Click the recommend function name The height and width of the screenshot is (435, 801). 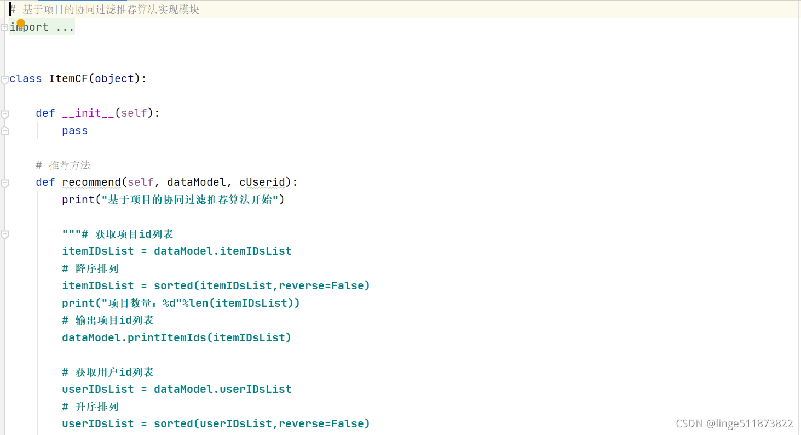(91, 182)
